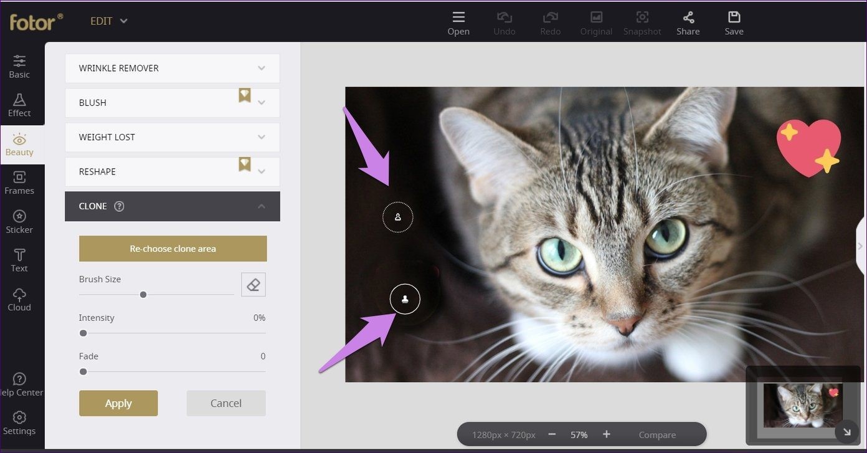This screenshot has height=453, width=867.
Task: Expand the Weight Lost section
Action: 173,137
